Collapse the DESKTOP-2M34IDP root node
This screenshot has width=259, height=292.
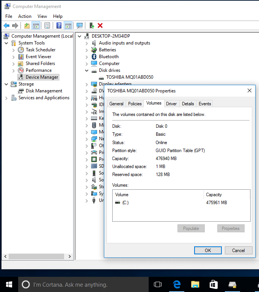80,36
